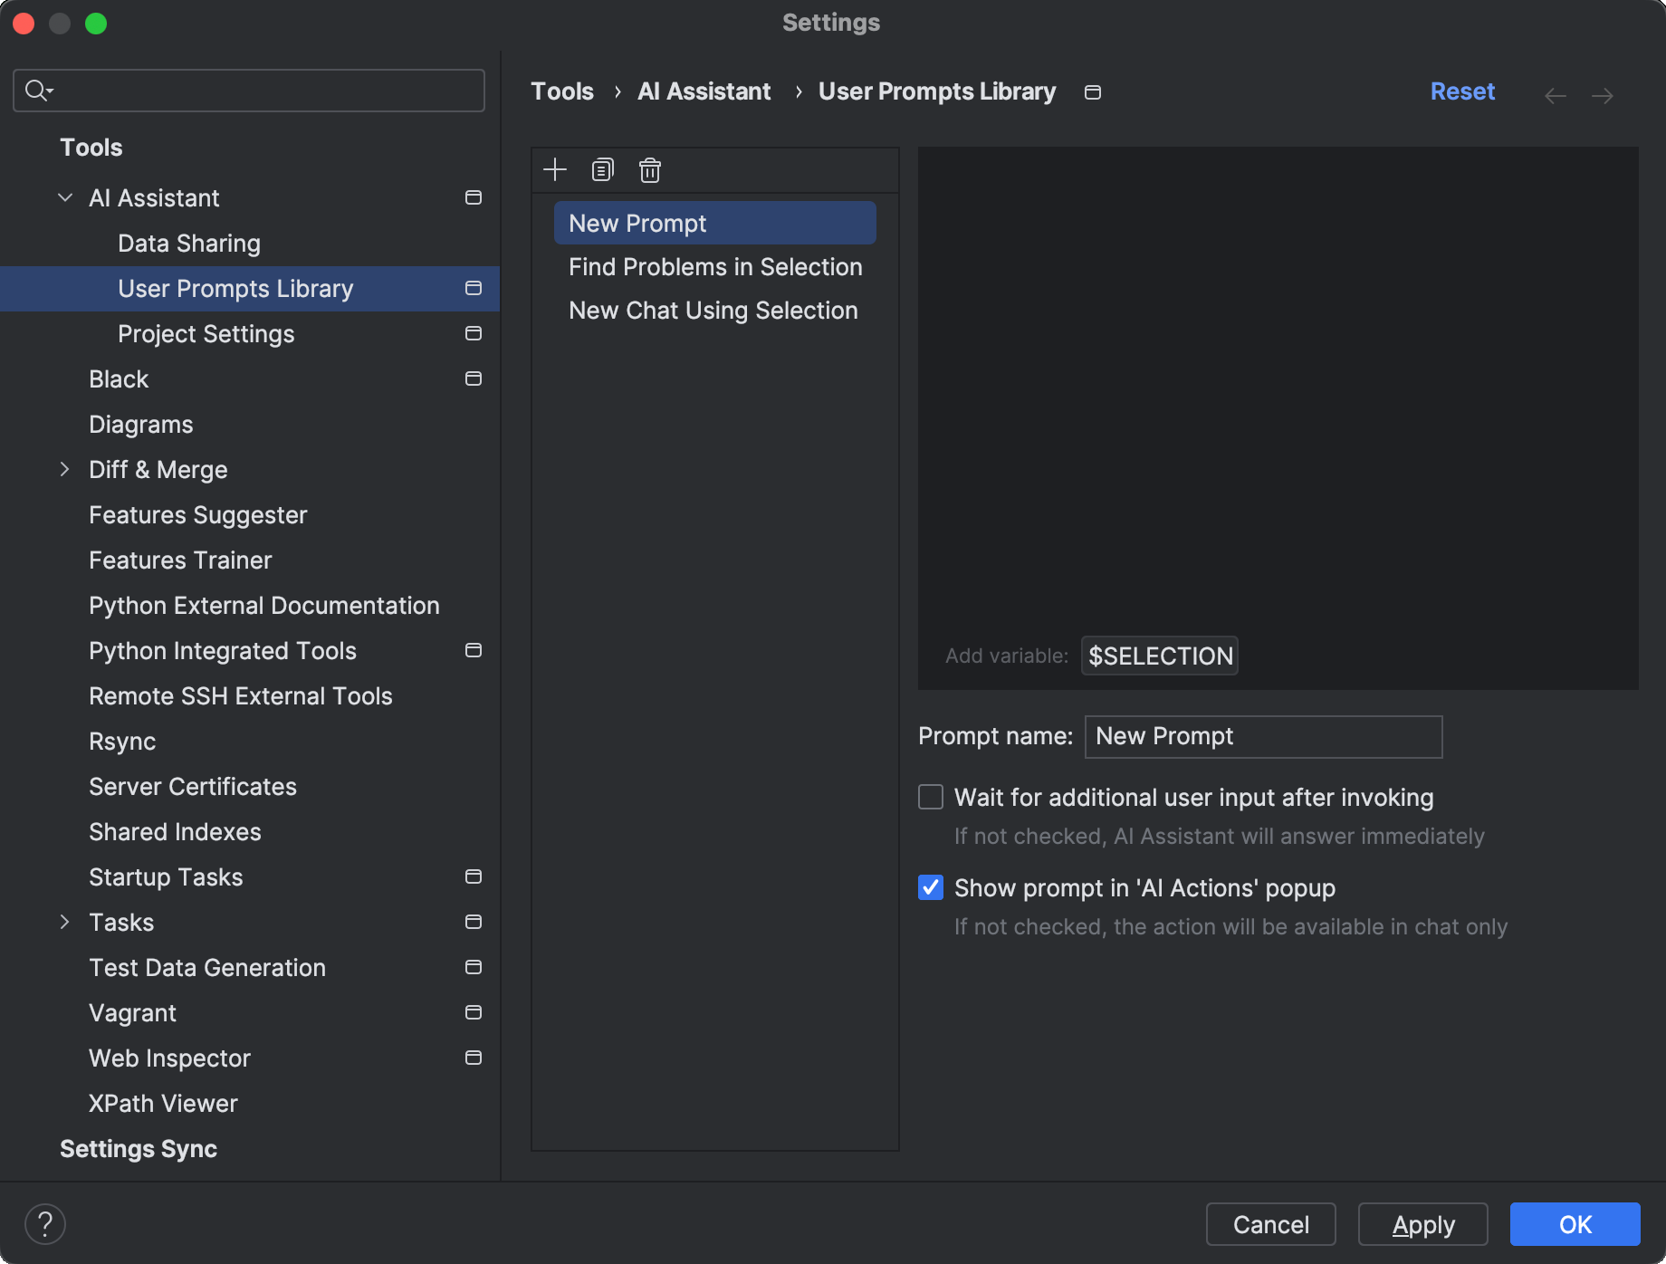
Task: Select the Tools section header
Action: pos(91,147)
